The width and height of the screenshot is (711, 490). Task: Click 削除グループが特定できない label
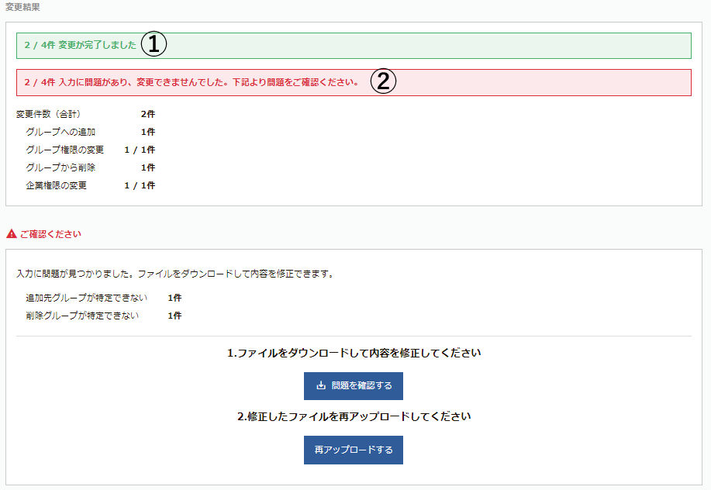coord(82,316)
